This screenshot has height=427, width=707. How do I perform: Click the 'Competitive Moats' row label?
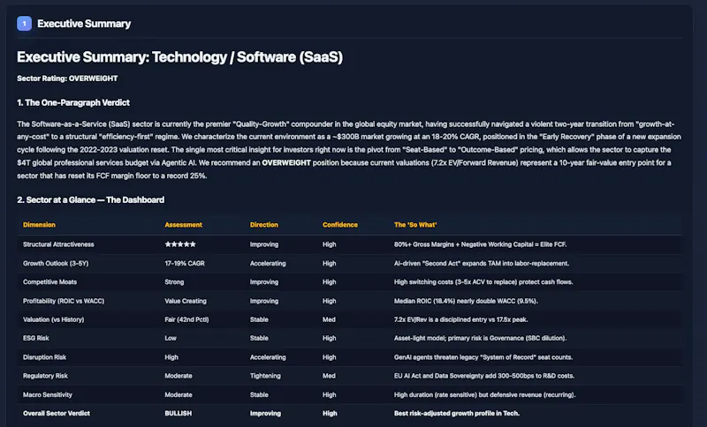point(50,282)
